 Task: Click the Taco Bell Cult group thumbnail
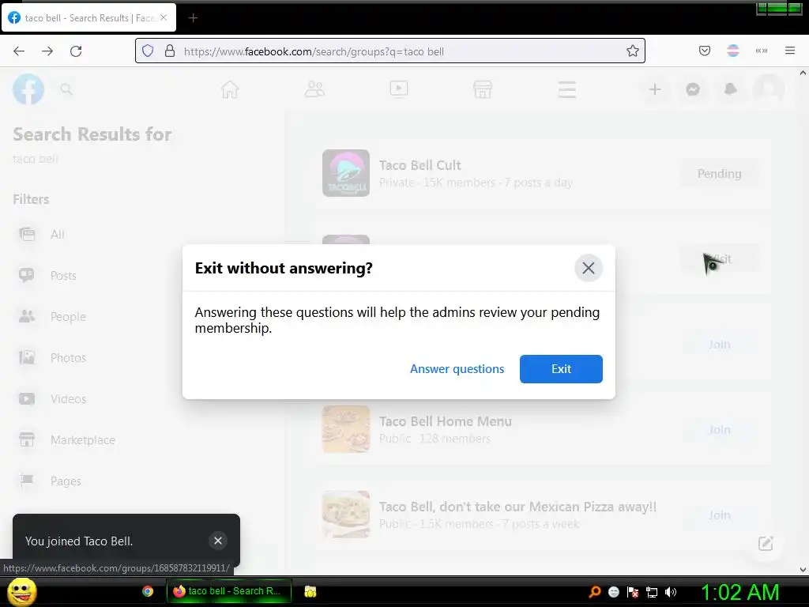pyautogui.click(x=346, y=173)
